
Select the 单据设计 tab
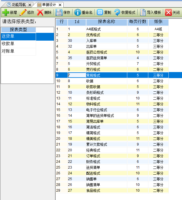[x=49, y=5]
